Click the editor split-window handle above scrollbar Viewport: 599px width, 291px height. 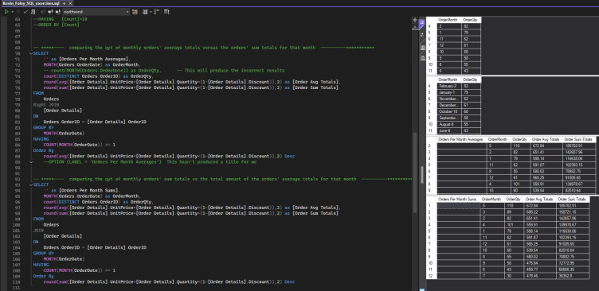[x=415, y=20]
